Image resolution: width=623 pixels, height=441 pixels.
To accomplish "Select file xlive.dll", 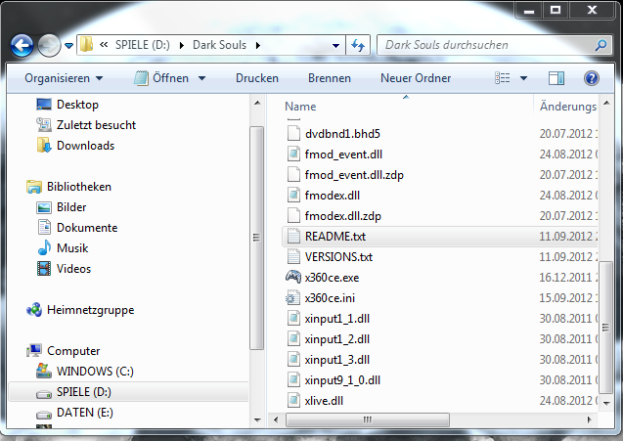I will pyautogui.click(x=324, y=401).
